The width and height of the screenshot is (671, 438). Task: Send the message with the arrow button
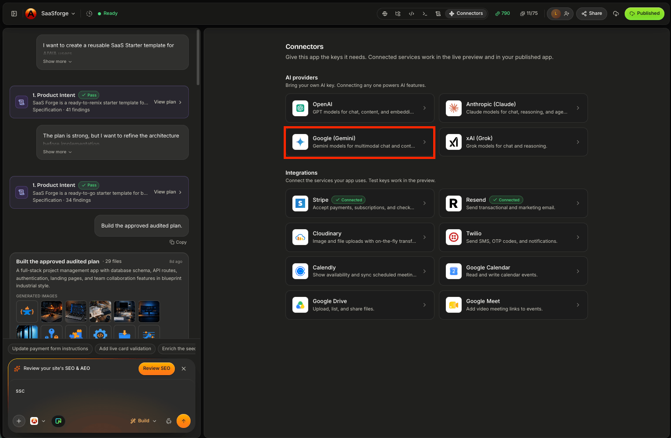[x=184, y=421]
